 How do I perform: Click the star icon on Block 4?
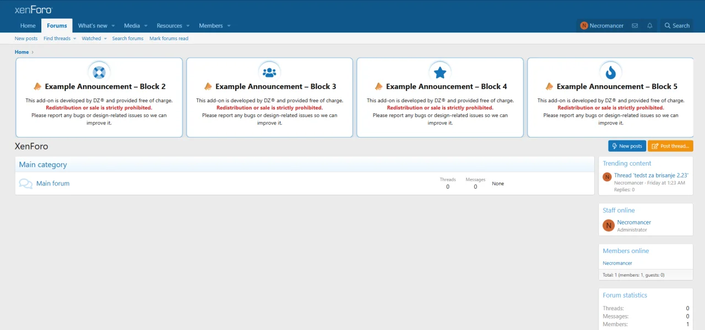click(x=440, y=72)
